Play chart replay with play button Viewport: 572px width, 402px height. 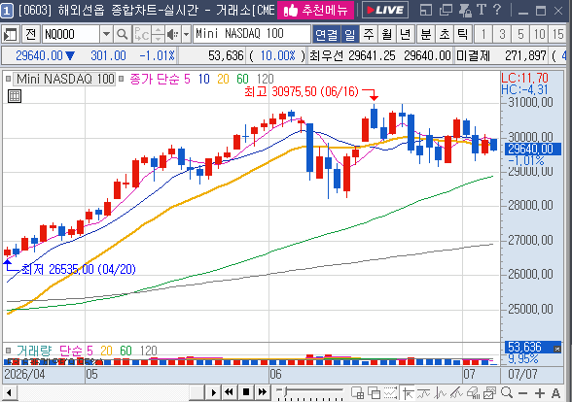pyautogui.click(x=214, y=392)
